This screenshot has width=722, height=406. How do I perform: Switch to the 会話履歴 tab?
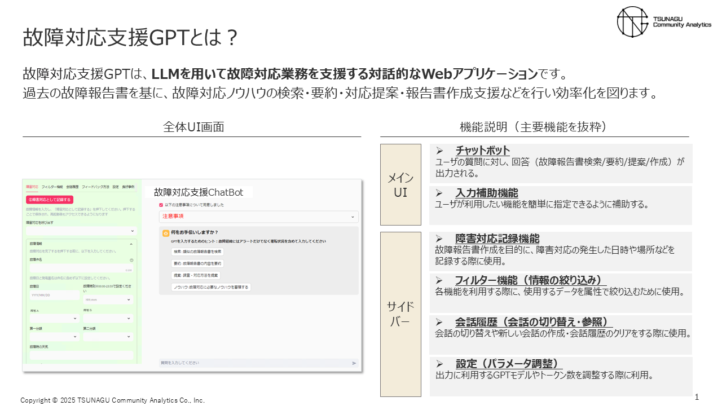click(74, 187)
